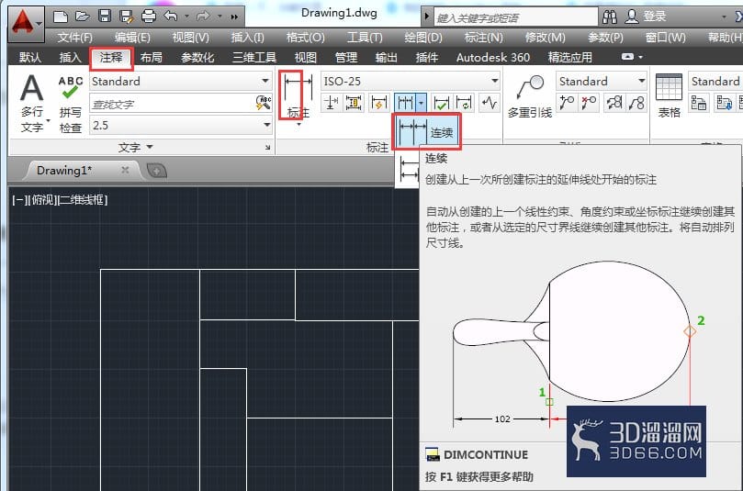Open the 修改(M) menu
This screenshot has width=743, height=491.
[x=545, y=37]
